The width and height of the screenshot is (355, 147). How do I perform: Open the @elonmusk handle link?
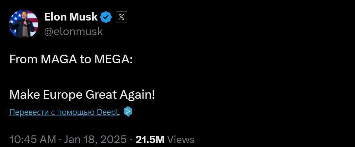[74, 32]
